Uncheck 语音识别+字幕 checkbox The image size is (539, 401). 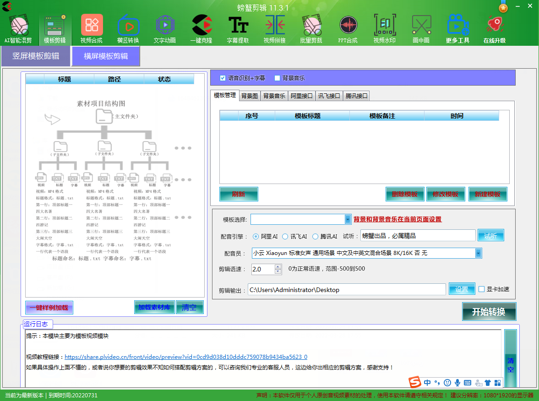tap(223, 78)
